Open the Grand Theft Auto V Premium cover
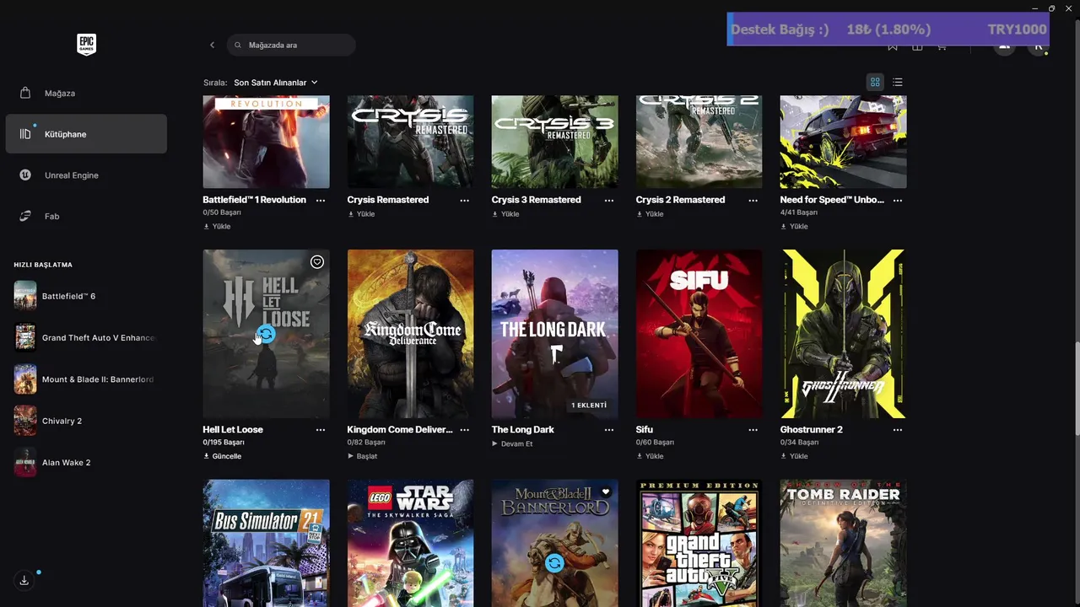1080x607 pixels. click(x=699, y=543)
